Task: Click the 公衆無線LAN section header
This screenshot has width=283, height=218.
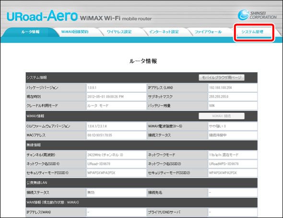Action: [x=37, y=183]
